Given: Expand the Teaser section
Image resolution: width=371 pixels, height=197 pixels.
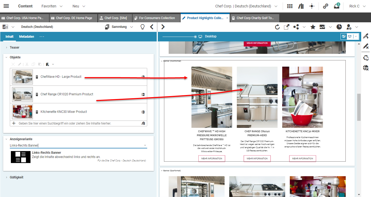Looking at the screenshot, I should [15, 48].
